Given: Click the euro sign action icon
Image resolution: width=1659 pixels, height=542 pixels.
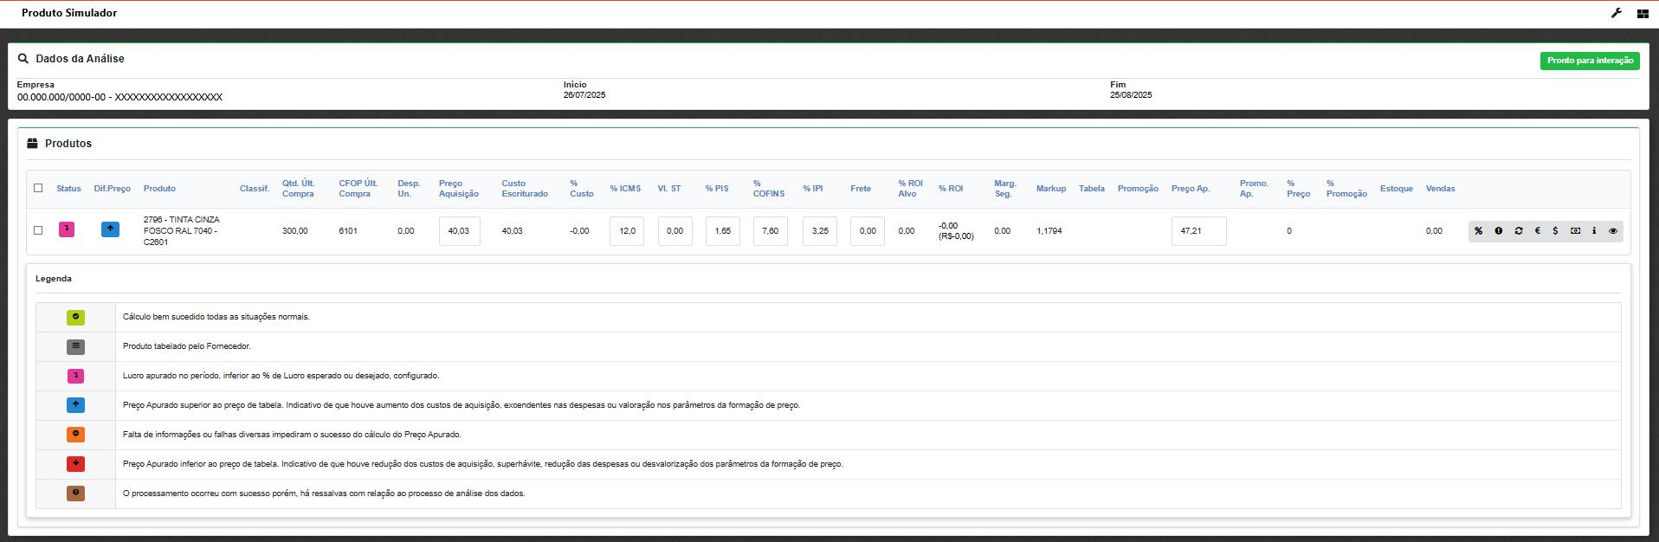Looking at the screenshot, I should [1538, 231].
